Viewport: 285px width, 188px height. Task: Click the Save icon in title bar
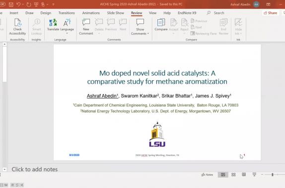coord(11,4)
